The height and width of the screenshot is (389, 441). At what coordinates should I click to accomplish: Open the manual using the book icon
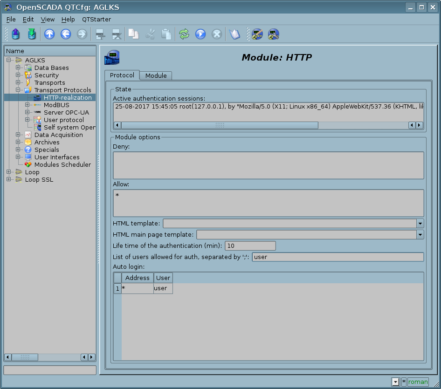pyautogui.click(x=234, y=34)
